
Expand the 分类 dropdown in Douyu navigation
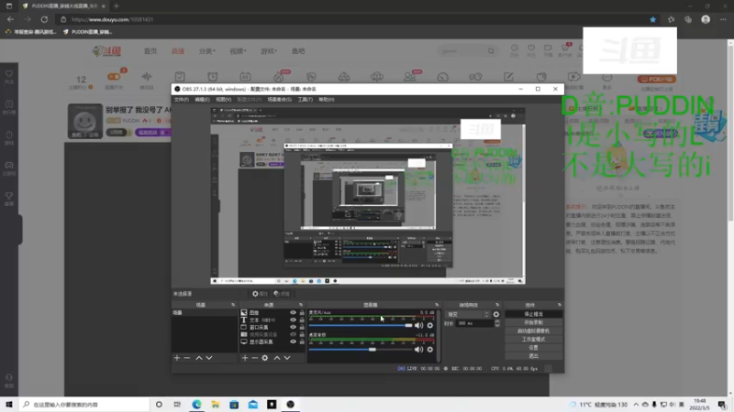pyautogui.click(x=207, y=51)
